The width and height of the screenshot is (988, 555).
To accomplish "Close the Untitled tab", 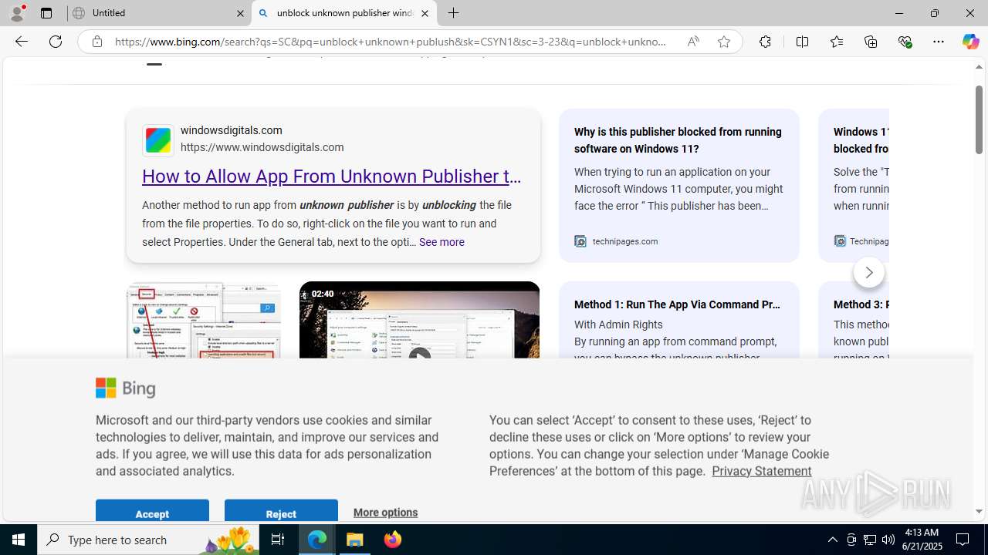I will [x=240, y=13].
